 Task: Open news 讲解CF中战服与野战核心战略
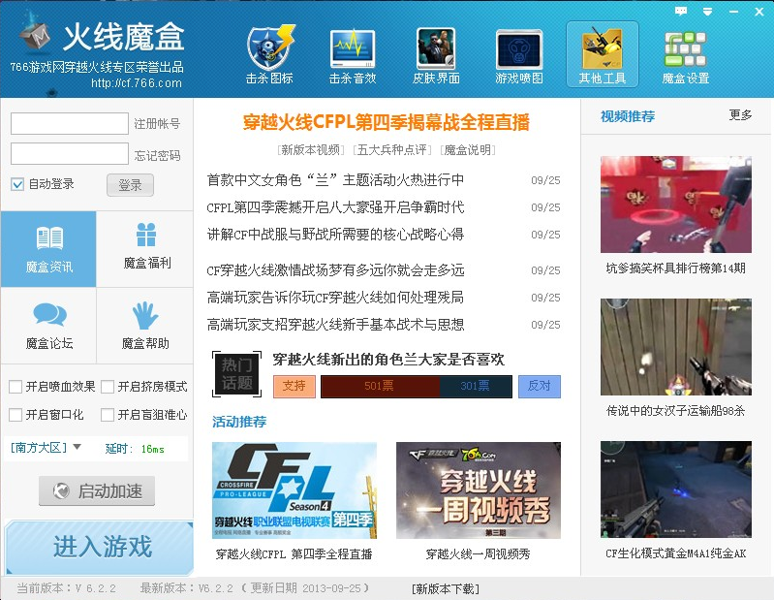tap(335, 235)
